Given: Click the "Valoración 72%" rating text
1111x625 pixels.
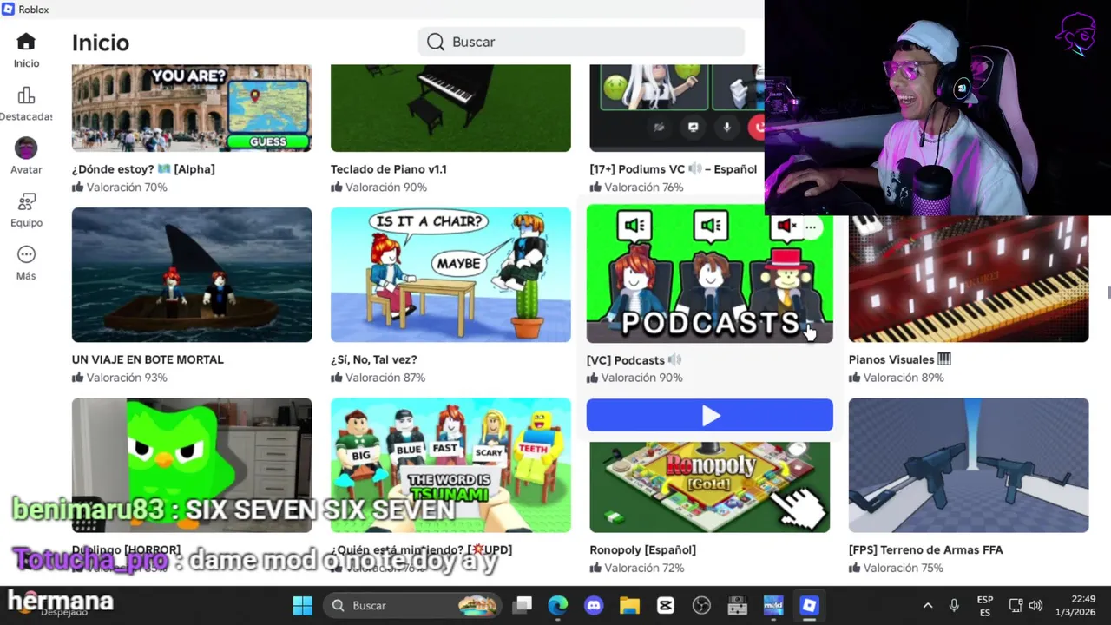Looking at the screenshot, I should 644,568.
